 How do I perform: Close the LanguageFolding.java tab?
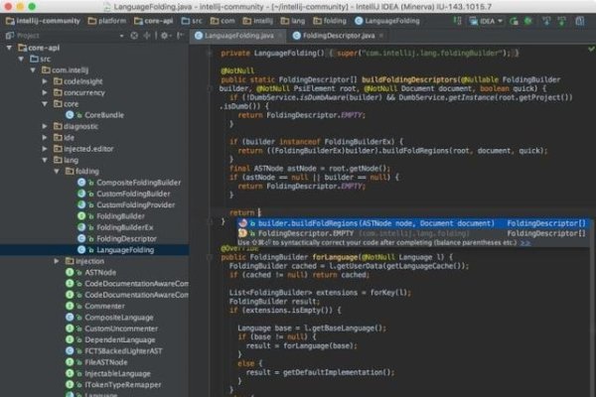[x=280, y=36]
